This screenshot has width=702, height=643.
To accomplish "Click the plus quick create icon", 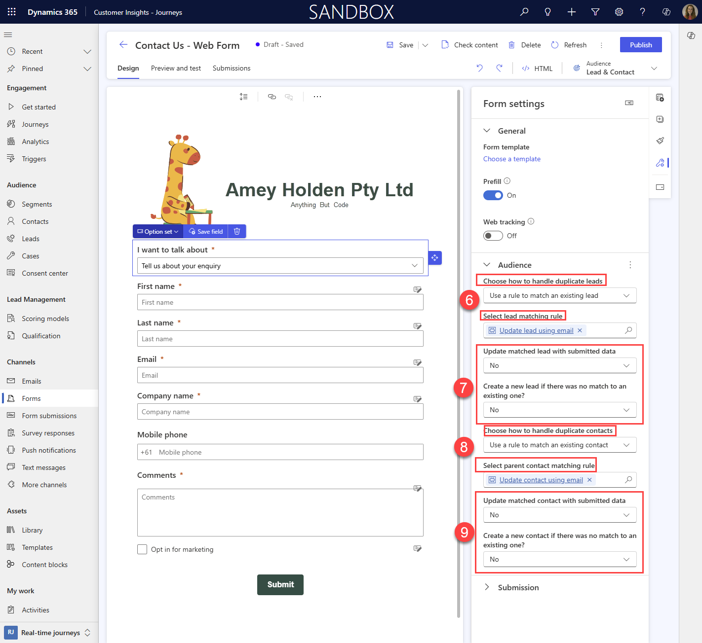I will (572, 12).
